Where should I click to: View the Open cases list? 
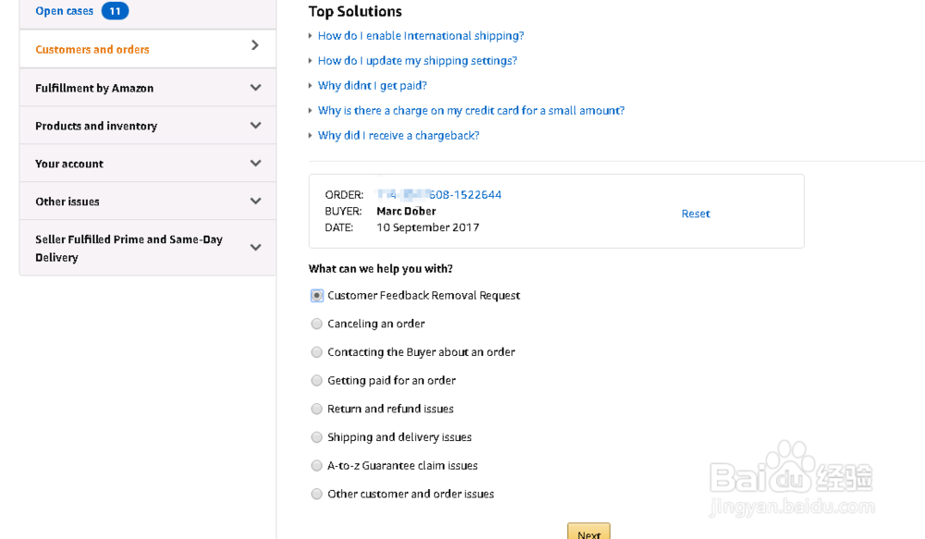click(x=63, y=10)
